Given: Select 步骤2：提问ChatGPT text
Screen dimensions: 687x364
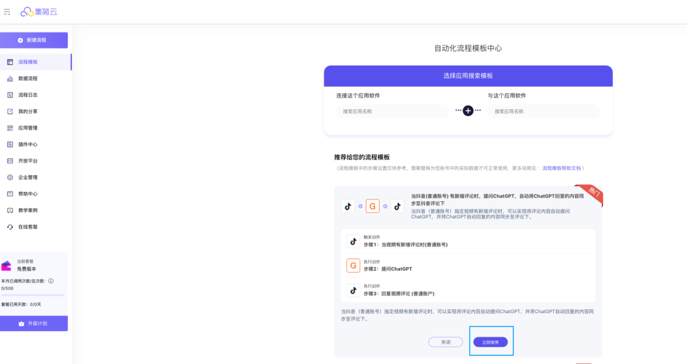Looking at the screenshot, I should [388, 269].
